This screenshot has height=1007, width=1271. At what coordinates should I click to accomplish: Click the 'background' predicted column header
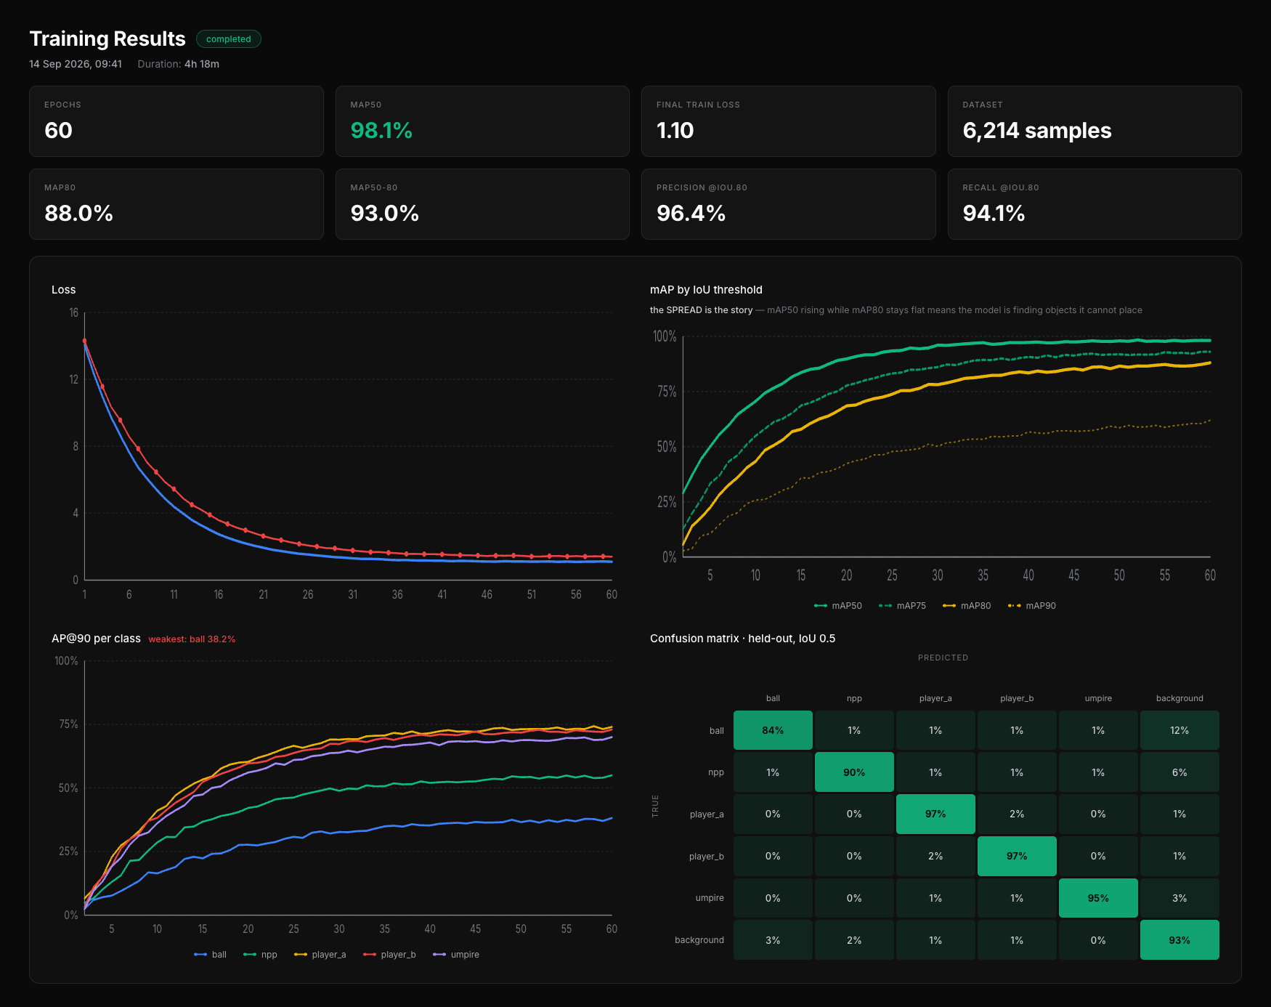coord(1179,698)
